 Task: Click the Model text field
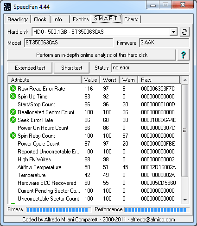[69, 43]
